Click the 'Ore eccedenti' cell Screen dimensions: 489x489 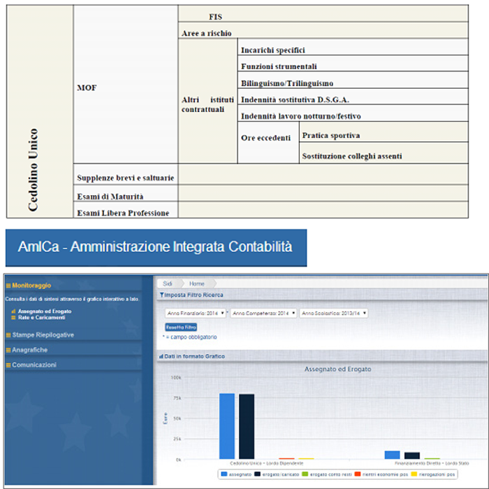268,143
